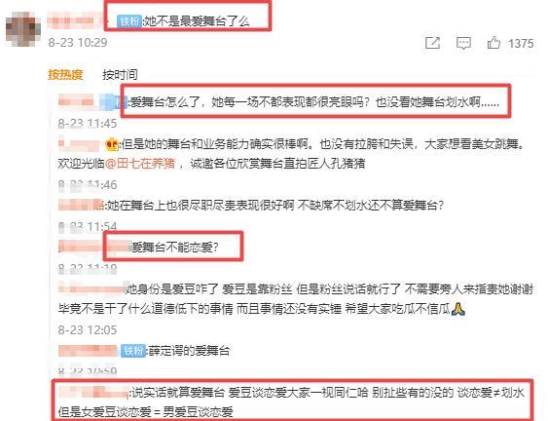548x421 pixels.
Task: Click the 1375 like count
Action: tap(521, 44)
